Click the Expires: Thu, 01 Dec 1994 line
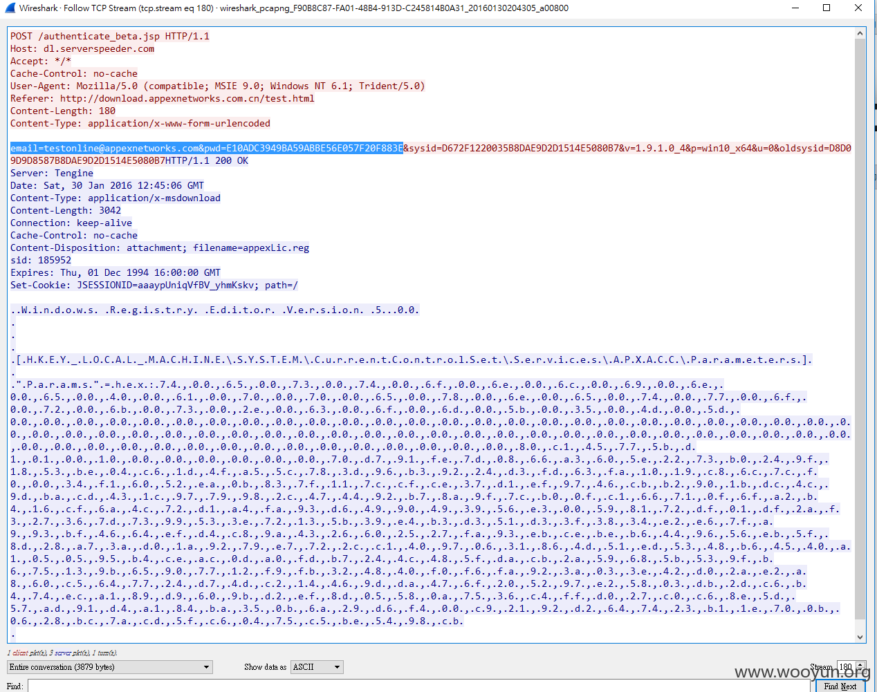Viewport: 877px width, 692px height. coord(116,272)
